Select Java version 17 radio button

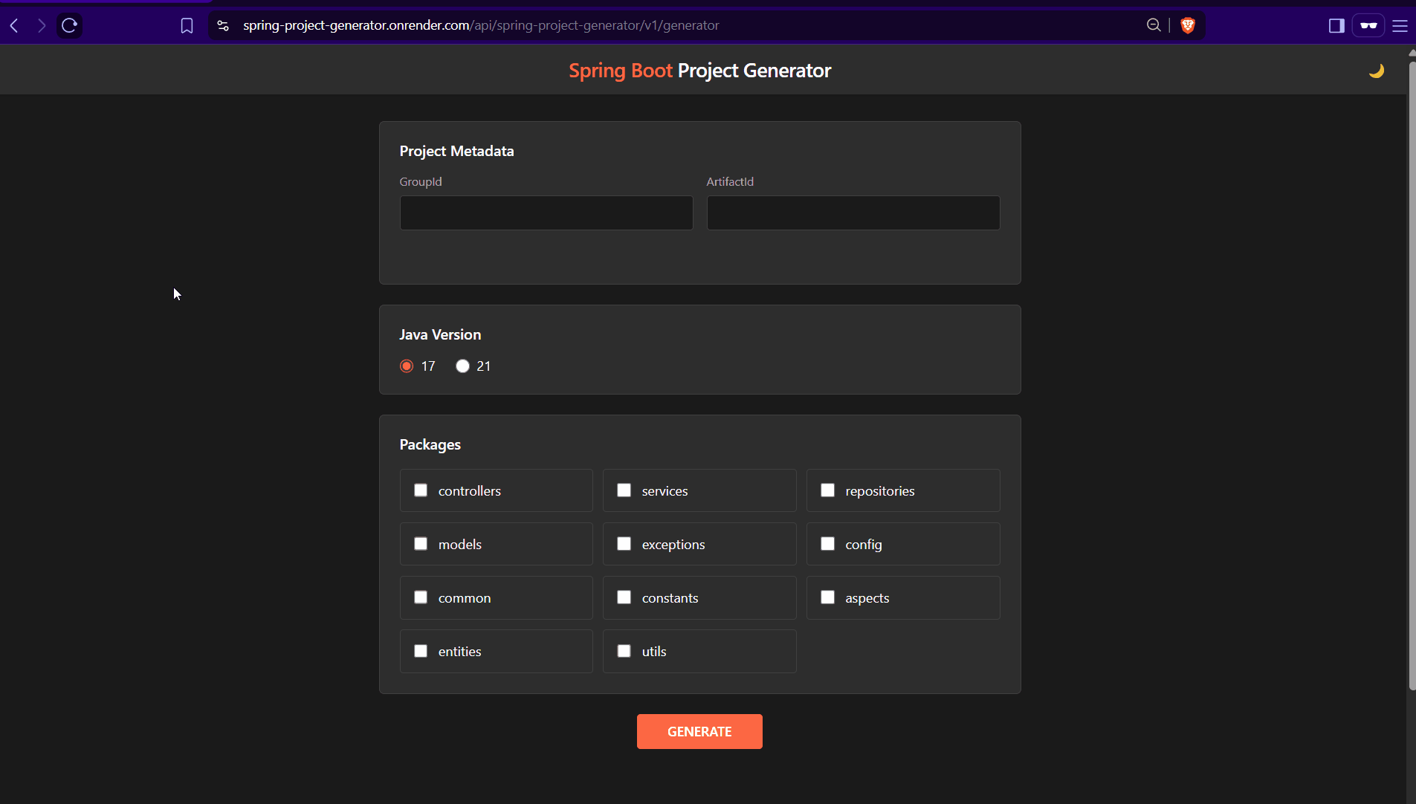tap(407, 366)
